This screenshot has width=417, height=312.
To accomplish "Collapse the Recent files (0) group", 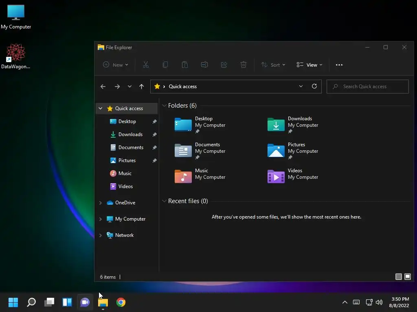I will click(164, 201).
